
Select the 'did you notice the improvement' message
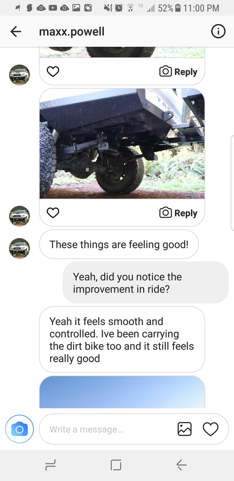point(146,283)
